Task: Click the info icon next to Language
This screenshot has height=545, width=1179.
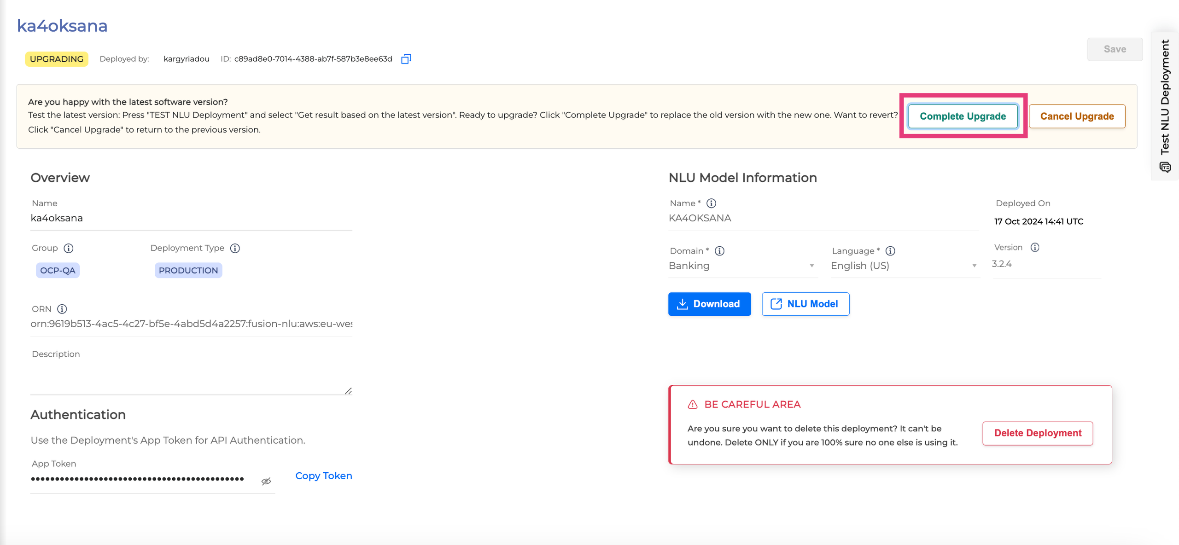Action: [x=890, y=251]
